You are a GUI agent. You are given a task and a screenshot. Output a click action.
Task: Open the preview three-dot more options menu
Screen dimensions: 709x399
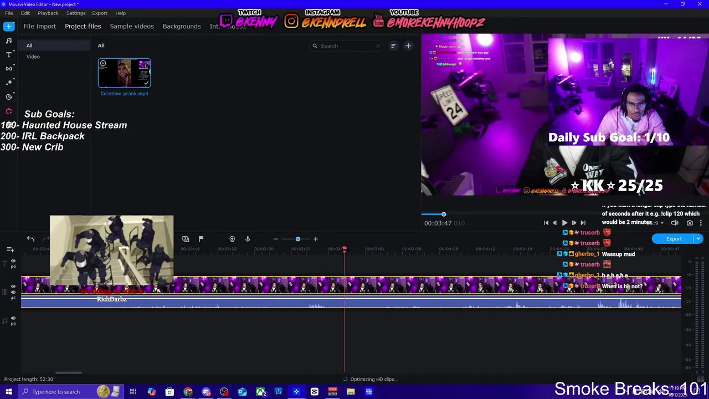click(x=701, y=223)
